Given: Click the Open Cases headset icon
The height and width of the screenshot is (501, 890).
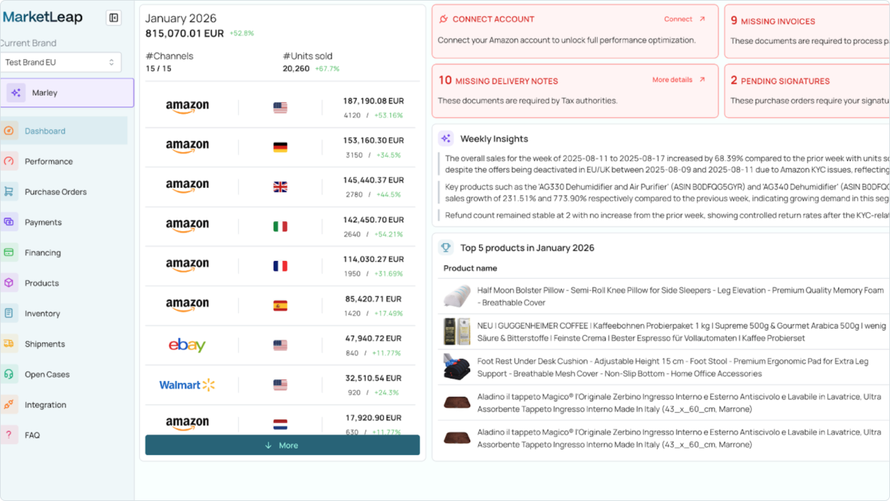Looking at the screenshot, I should point(9,374).
